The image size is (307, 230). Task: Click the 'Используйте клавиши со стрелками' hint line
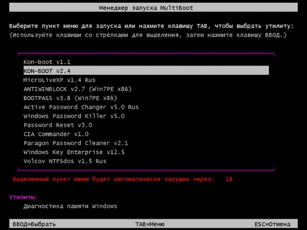(148, 35)
